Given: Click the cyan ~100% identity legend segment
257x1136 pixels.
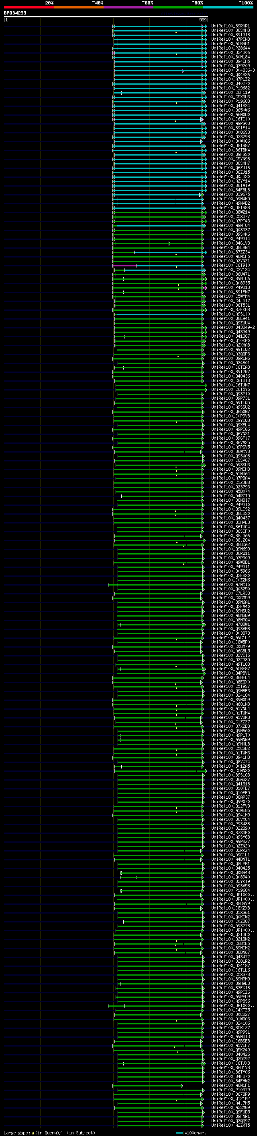Looking at the screenshot, I should (228, 7).
